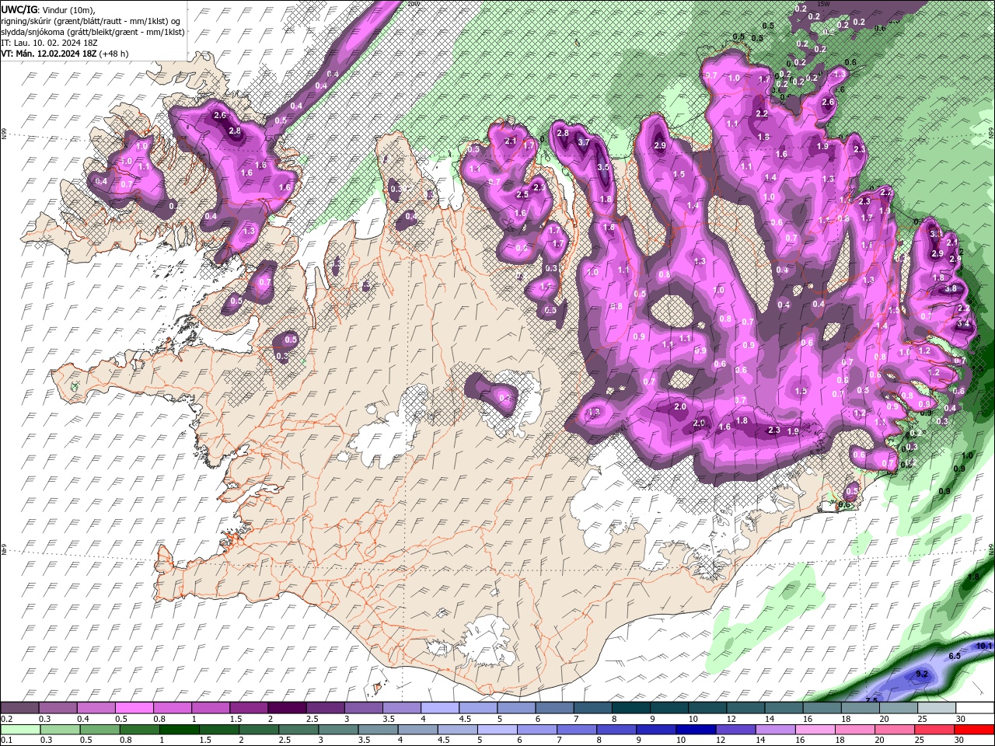Click the '3.4' snowfall value on the east coast
The height and width of the screenshot is (746, 995).
click(x=964, y=323)
